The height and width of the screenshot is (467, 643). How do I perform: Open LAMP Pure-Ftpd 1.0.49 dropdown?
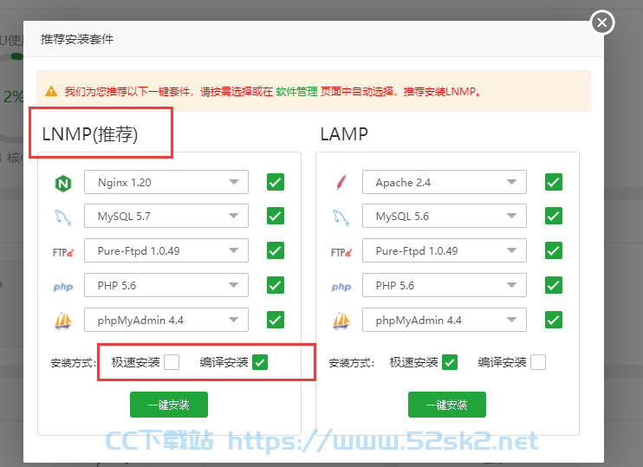click(x=444, y=250)
